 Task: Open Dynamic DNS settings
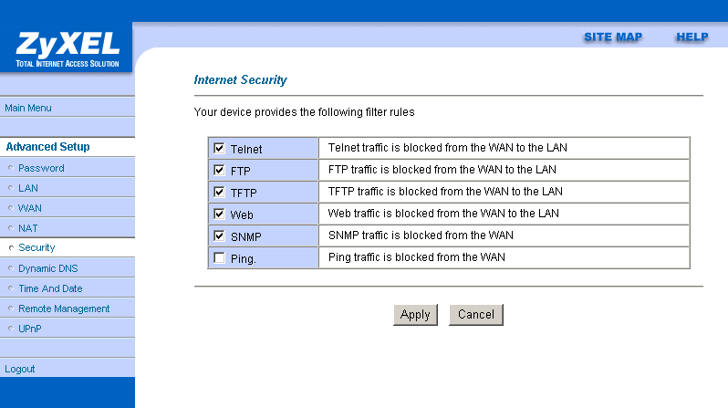50,268
